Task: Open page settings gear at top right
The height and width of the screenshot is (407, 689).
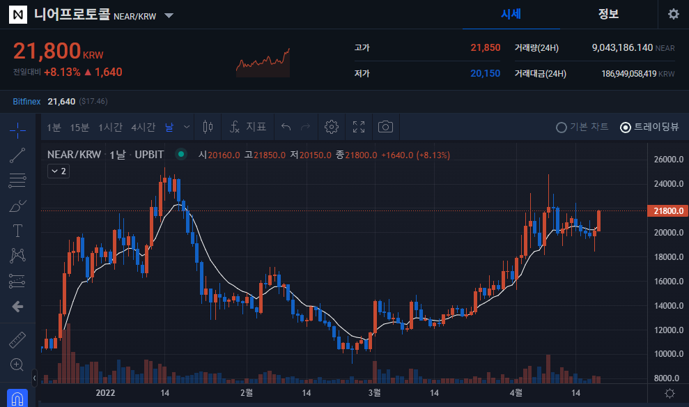Action: (673, 14)
